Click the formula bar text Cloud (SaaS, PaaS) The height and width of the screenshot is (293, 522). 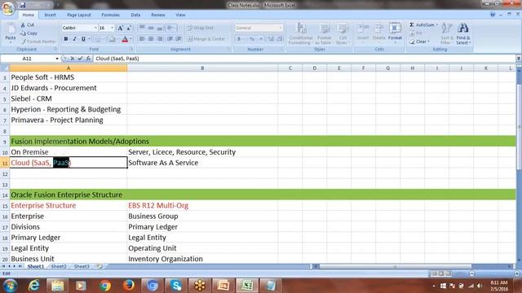[117, 59]
